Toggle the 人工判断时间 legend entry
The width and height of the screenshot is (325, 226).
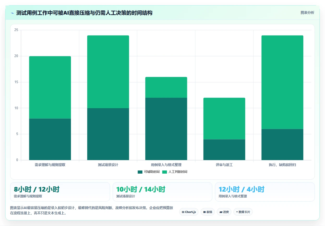pos(175,172)
